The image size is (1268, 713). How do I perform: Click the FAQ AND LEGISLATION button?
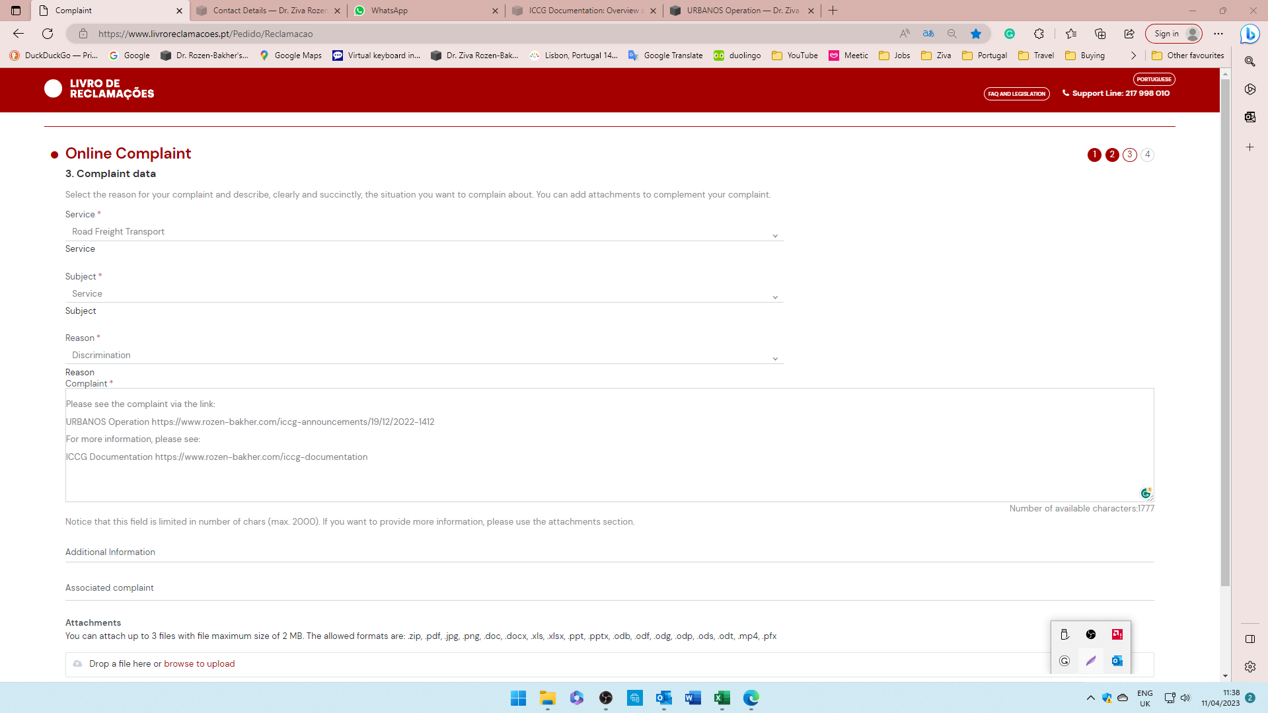click(x=1016, y=93)
